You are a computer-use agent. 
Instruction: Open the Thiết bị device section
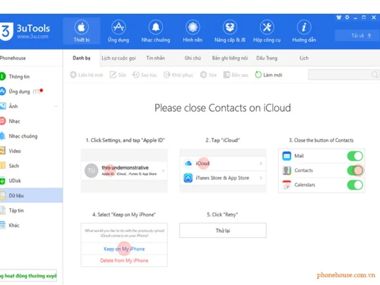tap(81, 31)
